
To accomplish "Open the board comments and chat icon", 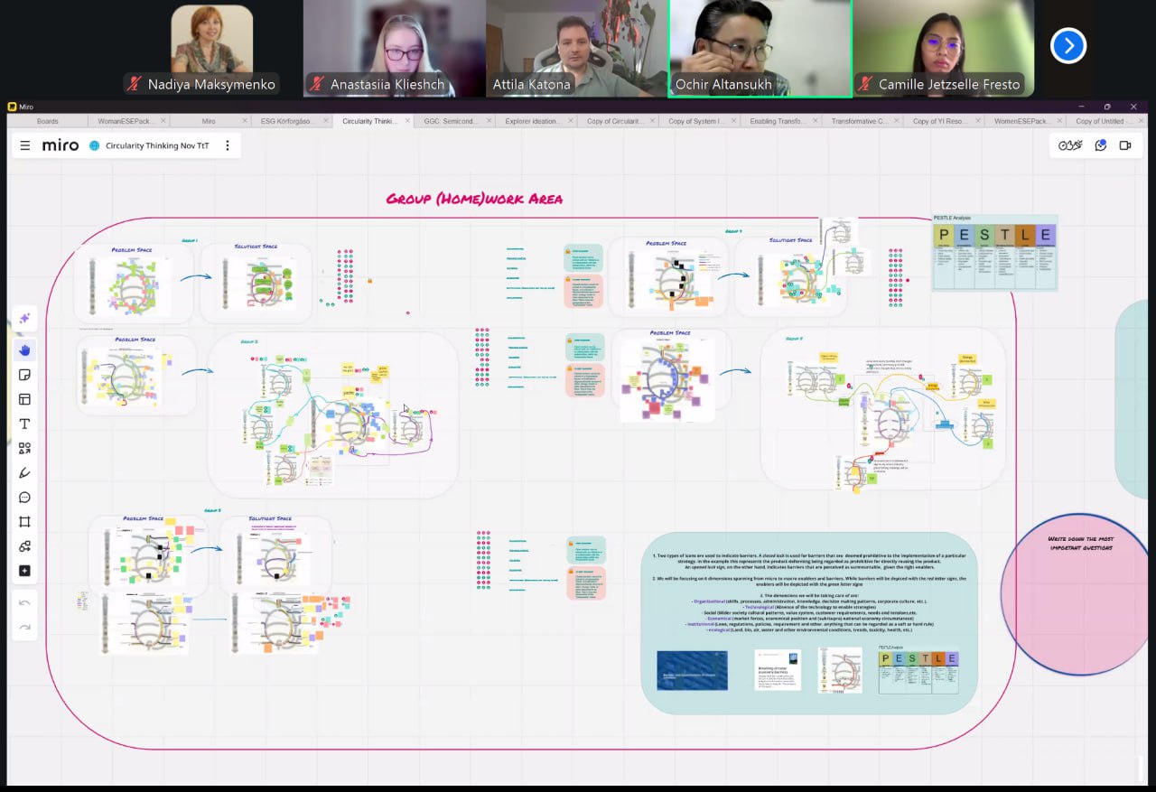I will point(1100,145).
